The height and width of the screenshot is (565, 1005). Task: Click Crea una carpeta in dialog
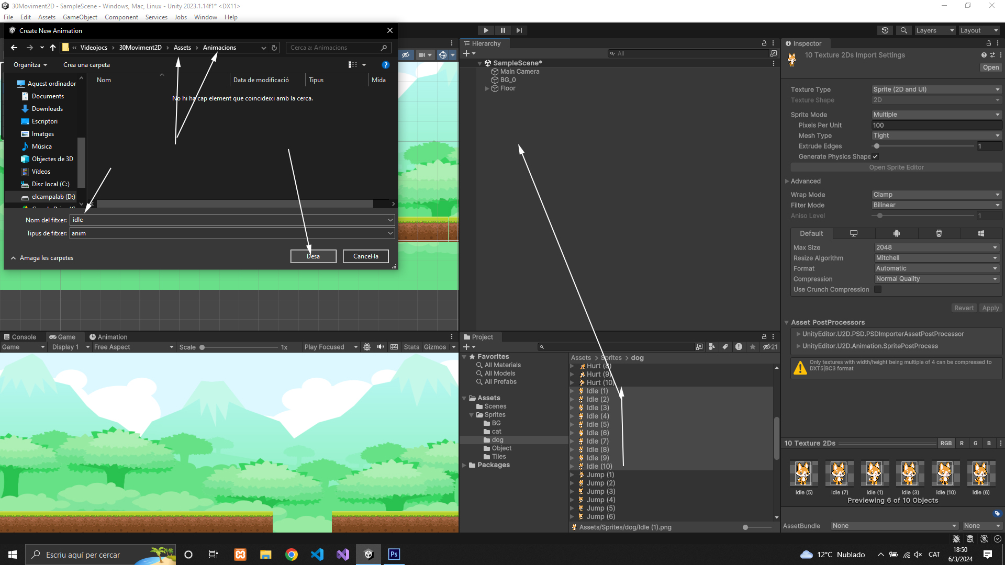pos(86,65)
